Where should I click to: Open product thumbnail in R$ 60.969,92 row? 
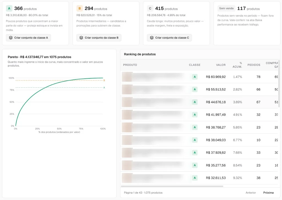click(127, 77)
